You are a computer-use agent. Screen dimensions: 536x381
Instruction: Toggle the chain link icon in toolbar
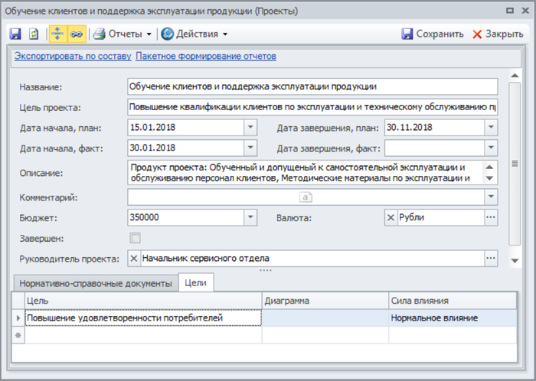(x=76, y=34)
